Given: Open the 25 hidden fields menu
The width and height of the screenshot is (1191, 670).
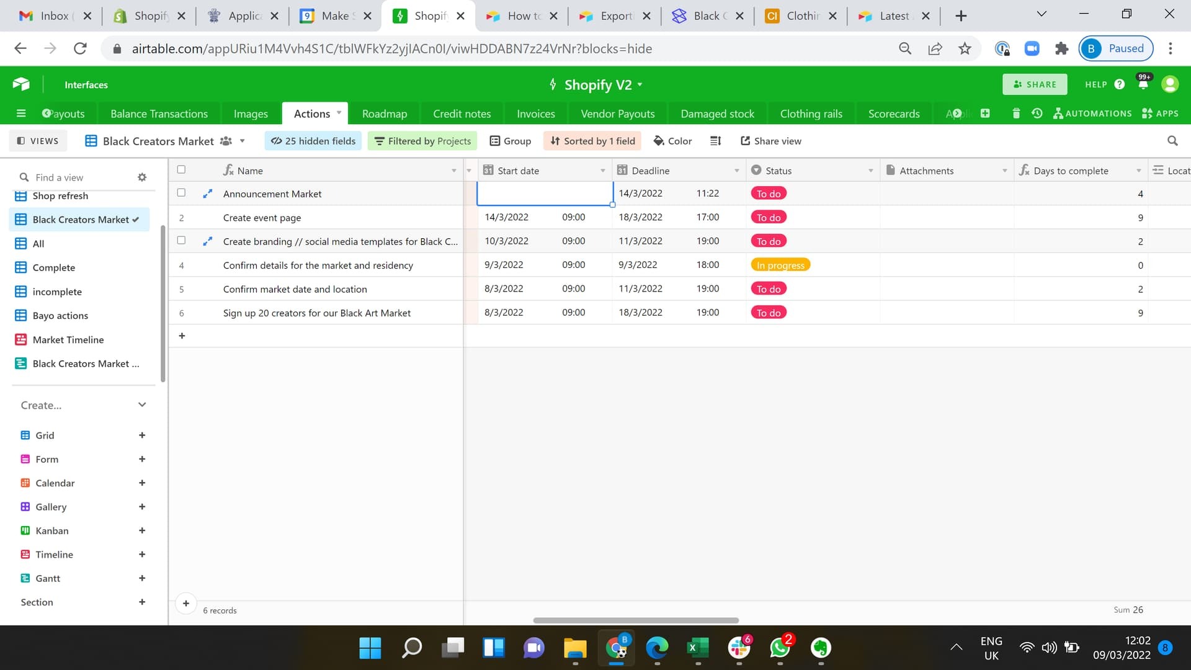Looking at the screenshot, I should click(313, 141).
